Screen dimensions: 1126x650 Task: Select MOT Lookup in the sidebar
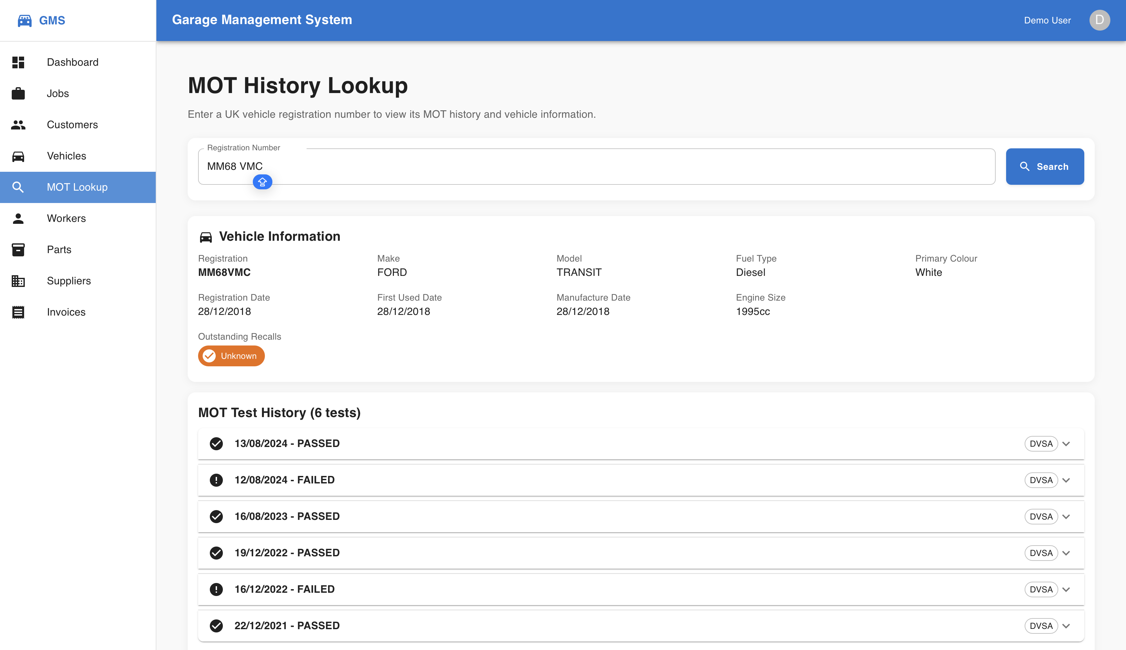point(77,187)
